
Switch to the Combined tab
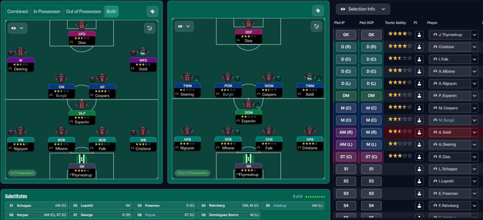point(17,11)
